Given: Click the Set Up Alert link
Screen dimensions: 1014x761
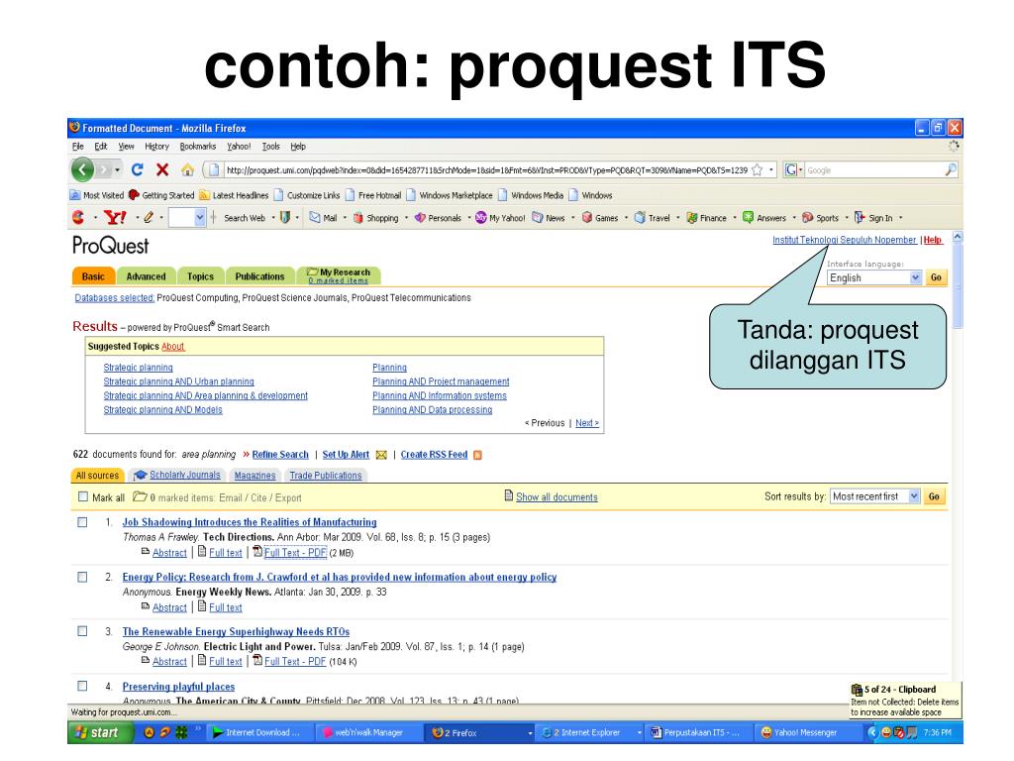Looking at the screenshot, I should click(x=346, y=455).
